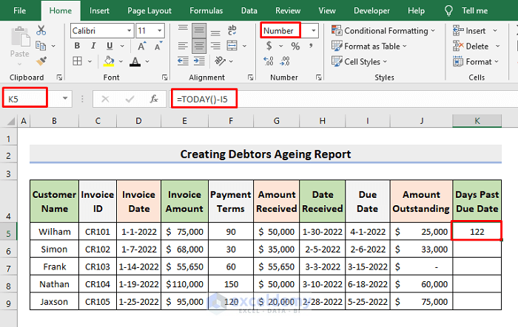Apply Percent Style to cell
Viewport: 518px width, 327px height.
click(x=295, y=46)
